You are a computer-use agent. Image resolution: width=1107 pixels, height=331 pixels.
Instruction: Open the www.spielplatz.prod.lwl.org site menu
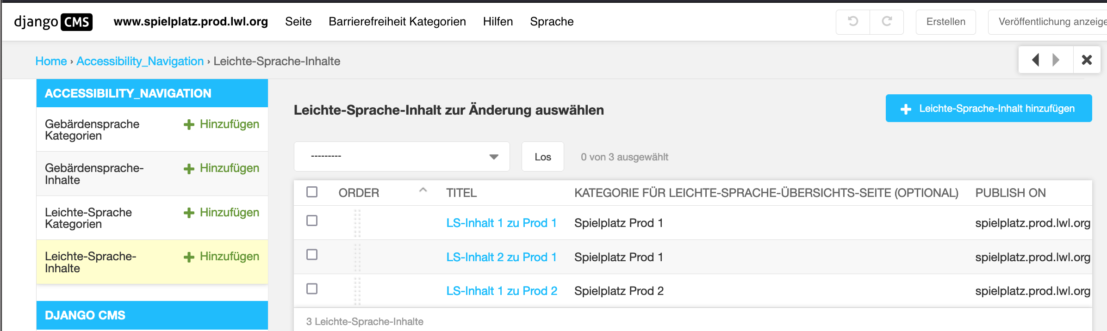click(x=191, y=22)
